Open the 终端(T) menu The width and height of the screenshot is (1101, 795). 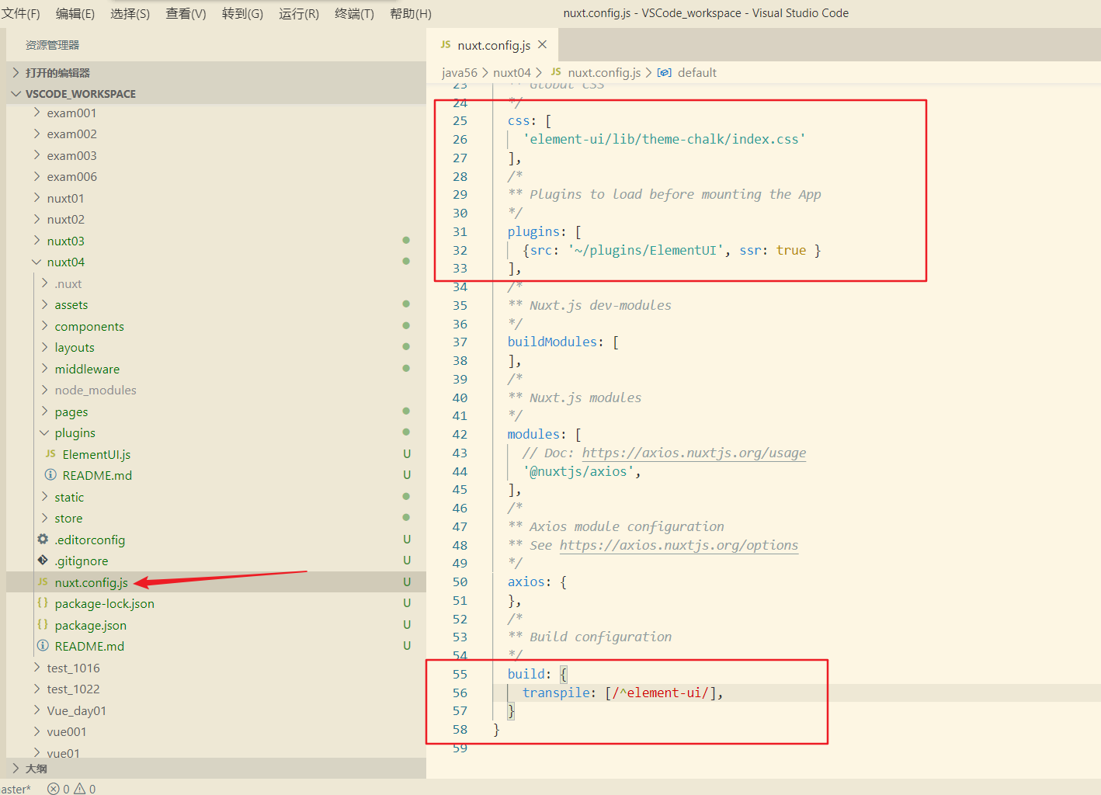tap(355, 13)
